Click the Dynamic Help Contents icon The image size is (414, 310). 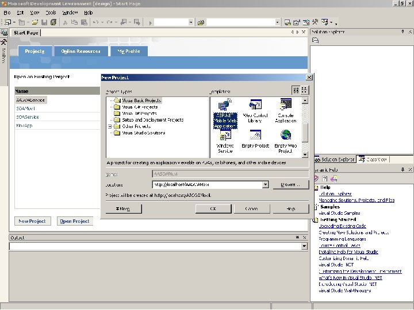pyautogui.click(x=316, y=179)
